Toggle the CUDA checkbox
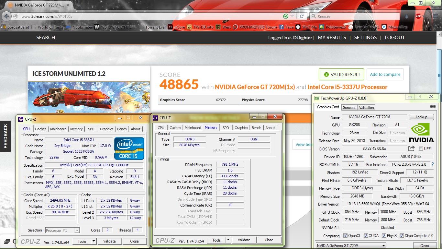 (x=366, y=235)
